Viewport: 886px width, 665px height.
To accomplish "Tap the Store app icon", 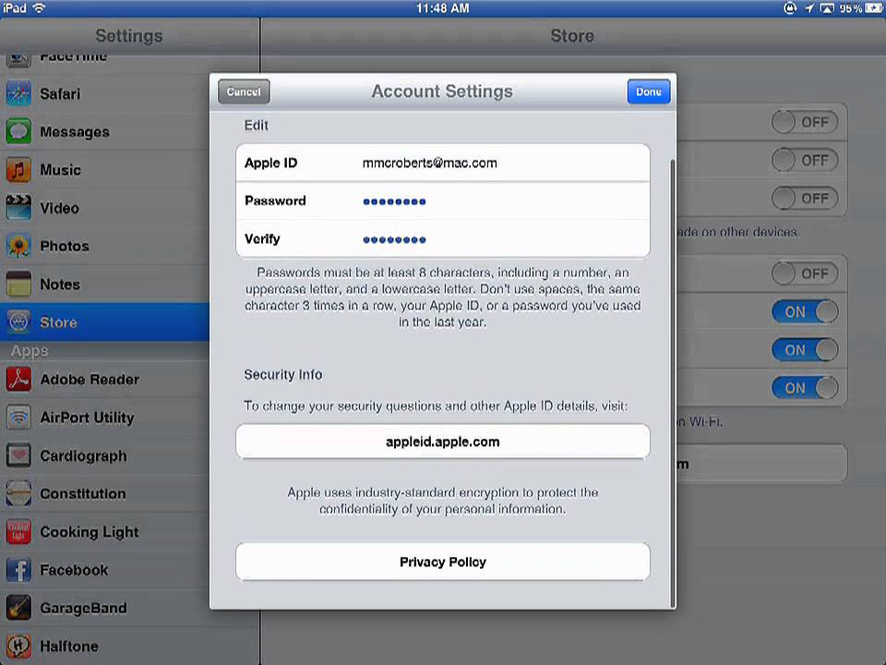I will (x=18, y=321).
